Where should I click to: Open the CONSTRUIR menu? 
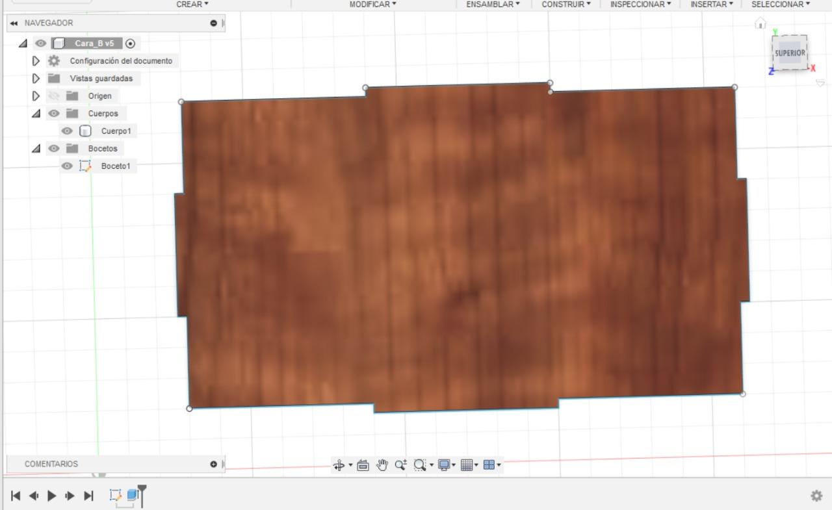tap(566, 4)
